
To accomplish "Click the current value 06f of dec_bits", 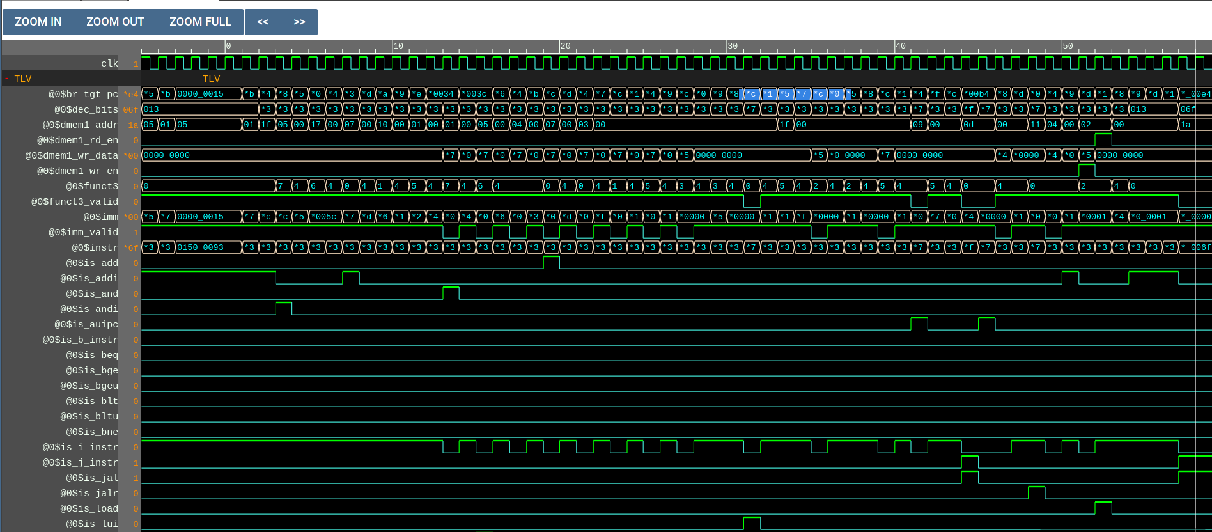I will pyautogui.click(x=130, y=109).
